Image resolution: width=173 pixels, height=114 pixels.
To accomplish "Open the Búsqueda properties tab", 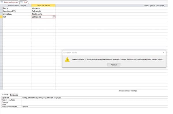I will coord(14,95).
